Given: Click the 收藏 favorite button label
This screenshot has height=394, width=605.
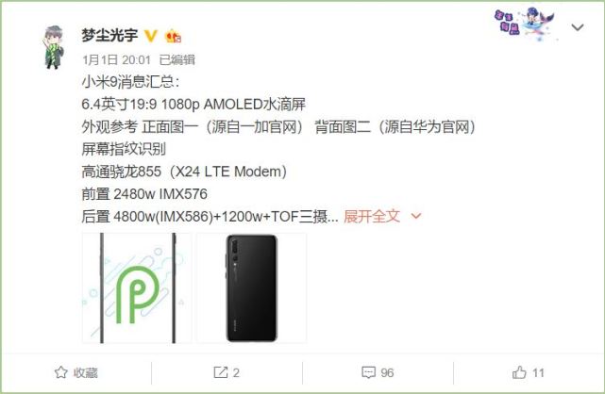Looking at the screenshot, I should click(85, 373).
